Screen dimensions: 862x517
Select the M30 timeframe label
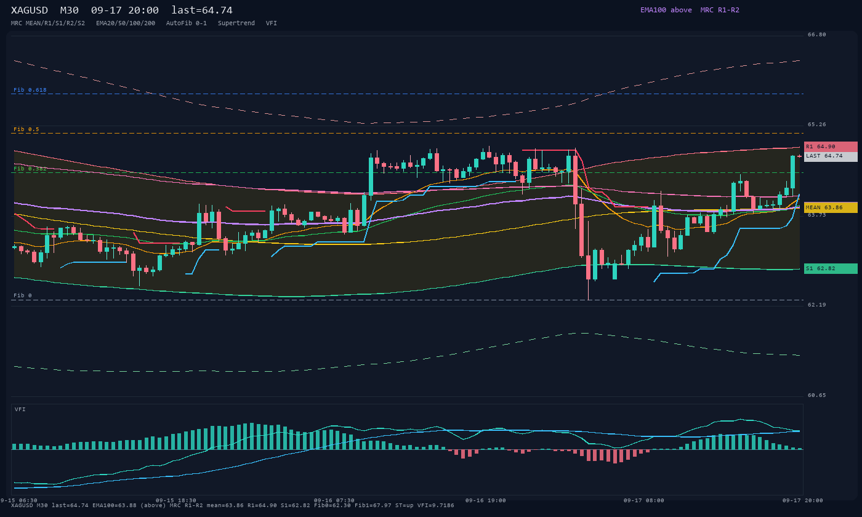click(70, 10)
